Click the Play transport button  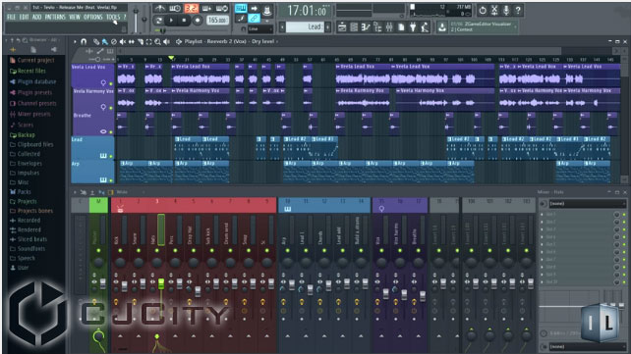coord(171,20)
